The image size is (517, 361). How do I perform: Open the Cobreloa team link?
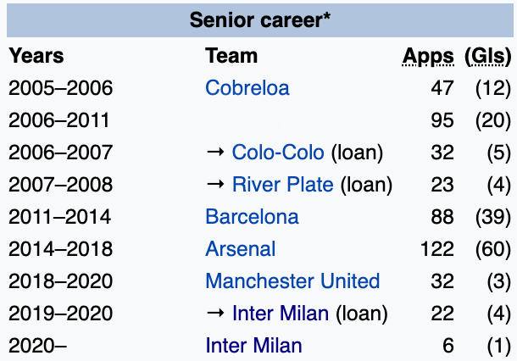pyautogui.click(x=247, y=88)
